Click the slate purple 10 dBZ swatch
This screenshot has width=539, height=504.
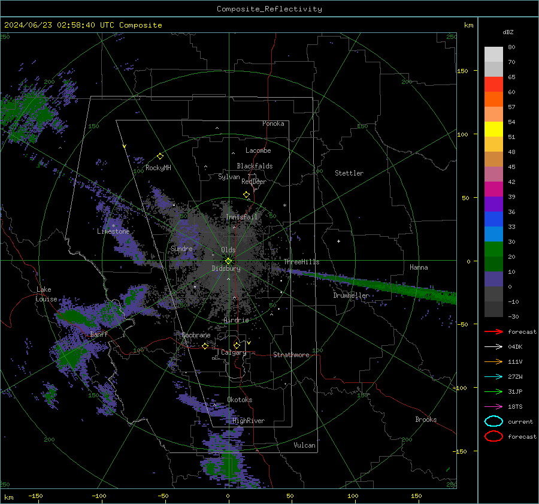click(493, 279)
